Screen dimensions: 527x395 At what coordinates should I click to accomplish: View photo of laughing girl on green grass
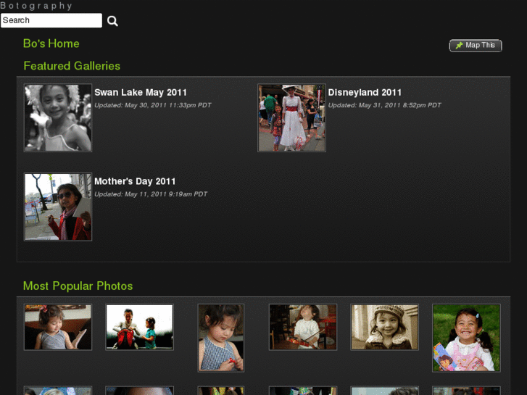tap(466, 338)
